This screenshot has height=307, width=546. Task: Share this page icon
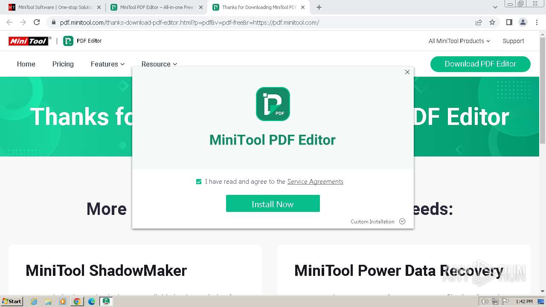click(x=479, y=23)
